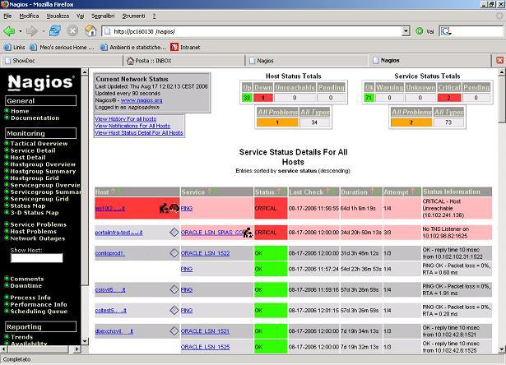The width and height of the screenshot is (506, 365).
Task: Click the sidebar scroll down arrow
Action: (85, 341)
